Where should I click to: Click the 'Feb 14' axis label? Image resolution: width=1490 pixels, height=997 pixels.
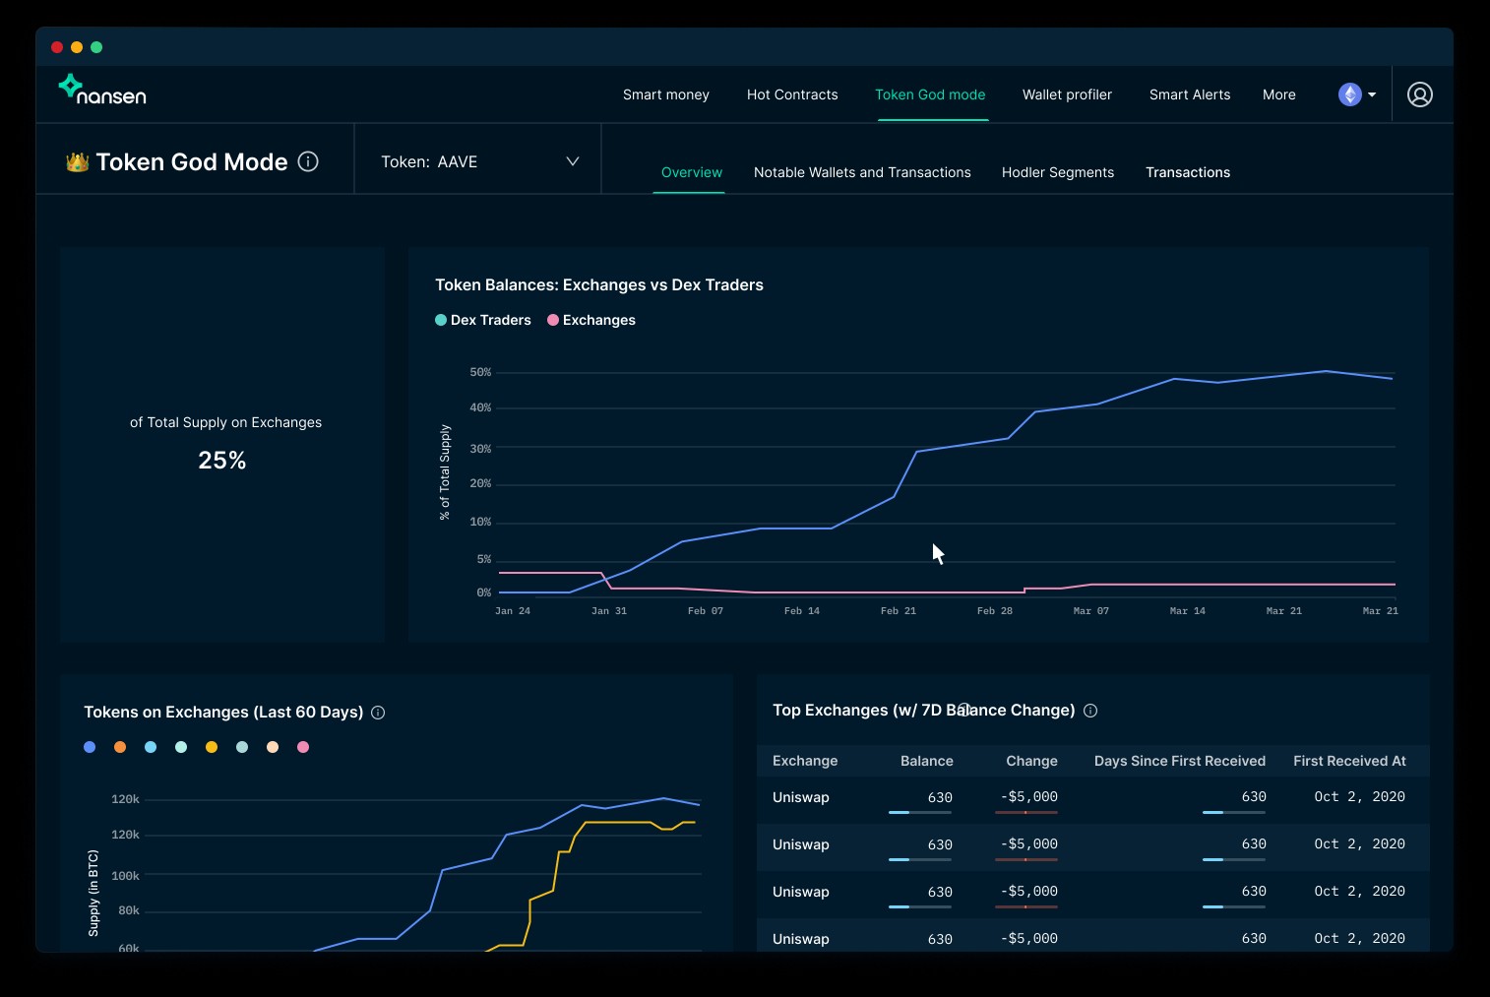click(801, 611)
